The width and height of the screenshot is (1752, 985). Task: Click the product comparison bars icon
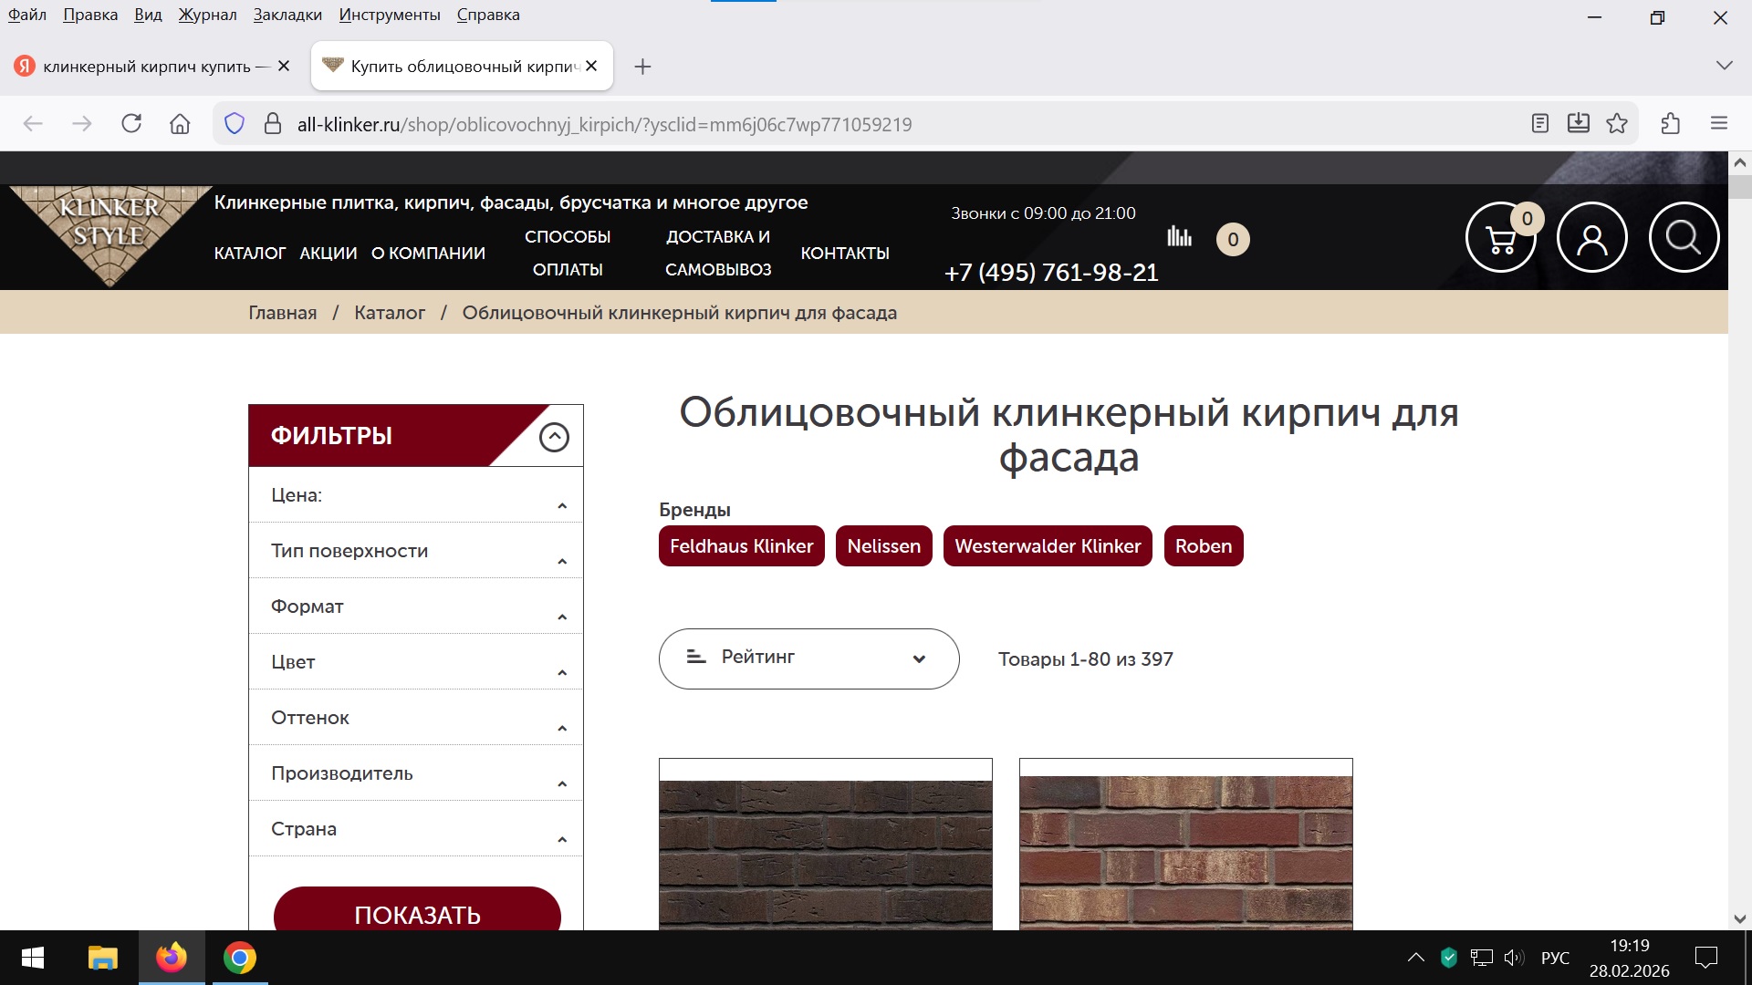click(x=1179, y=237)
